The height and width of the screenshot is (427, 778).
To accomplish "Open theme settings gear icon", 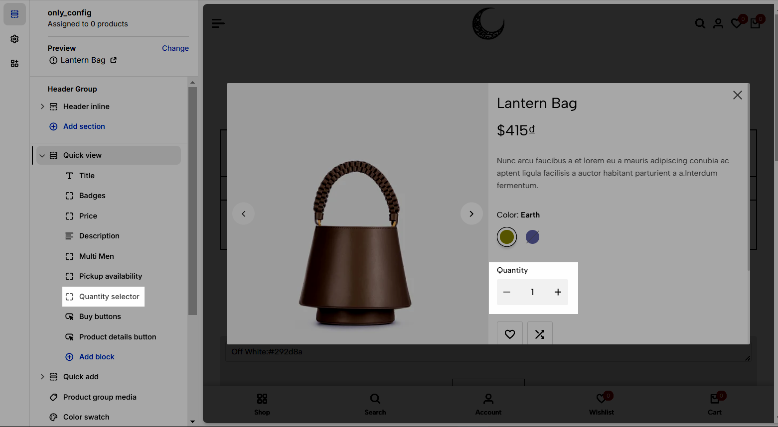I will coord(14,39).
